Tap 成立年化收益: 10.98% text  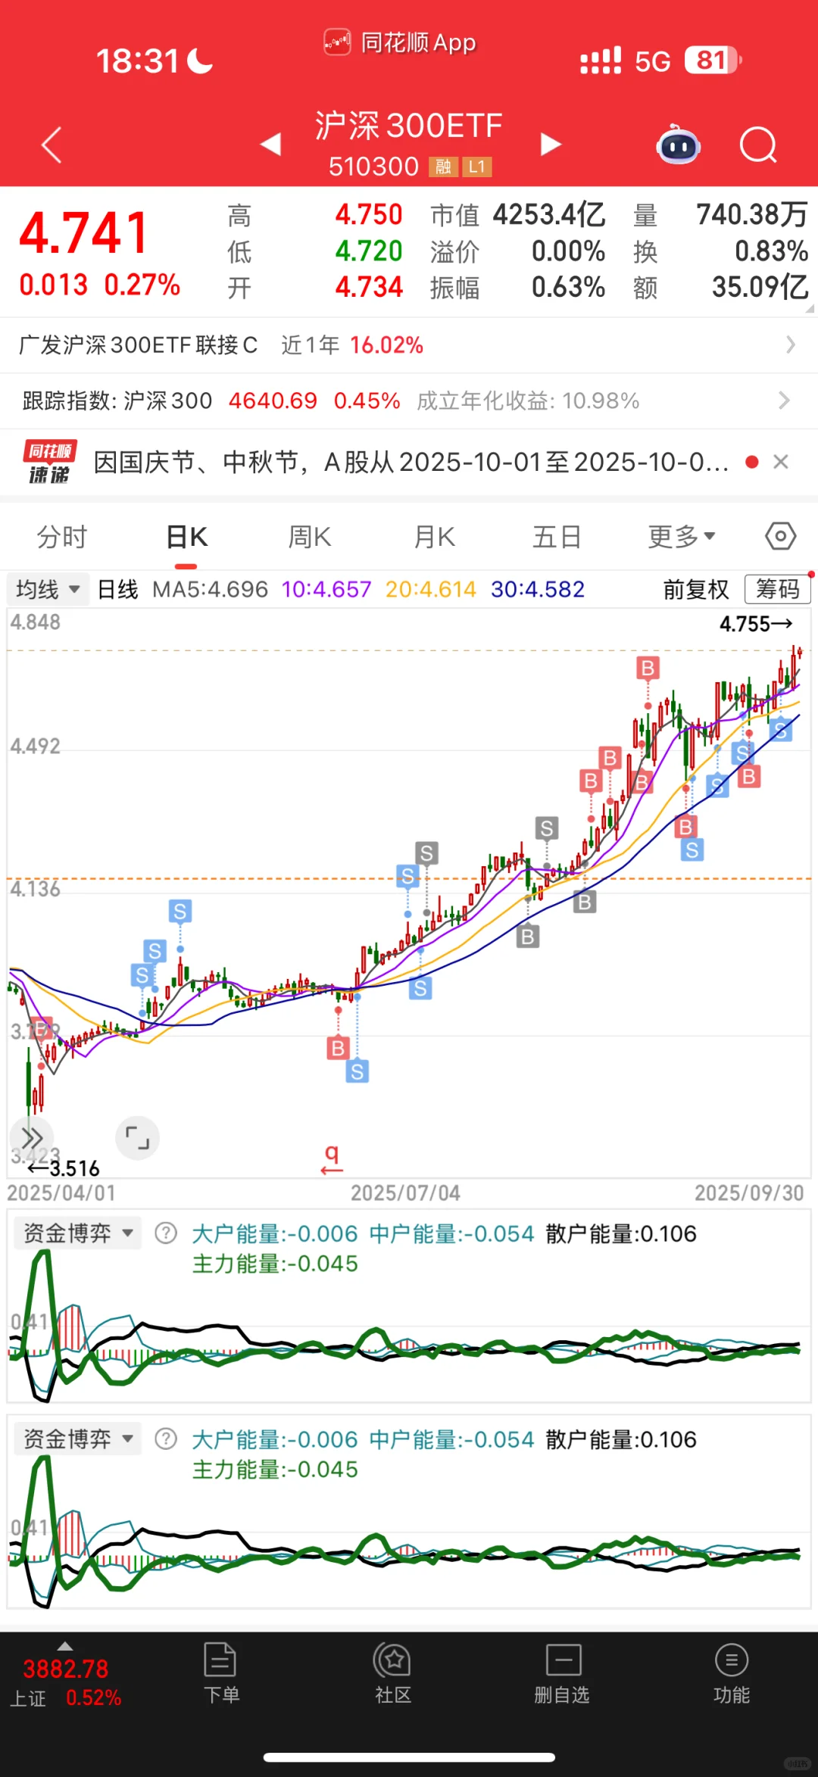point(528,401)
